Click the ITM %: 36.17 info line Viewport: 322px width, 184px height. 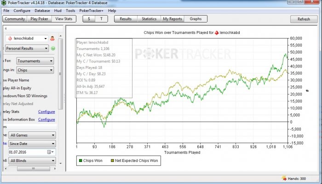pyautogui.click(x=87, y=93)
